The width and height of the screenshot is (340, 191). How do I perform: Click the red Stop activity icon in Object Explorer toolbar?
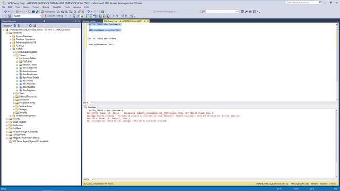[34, 25]
